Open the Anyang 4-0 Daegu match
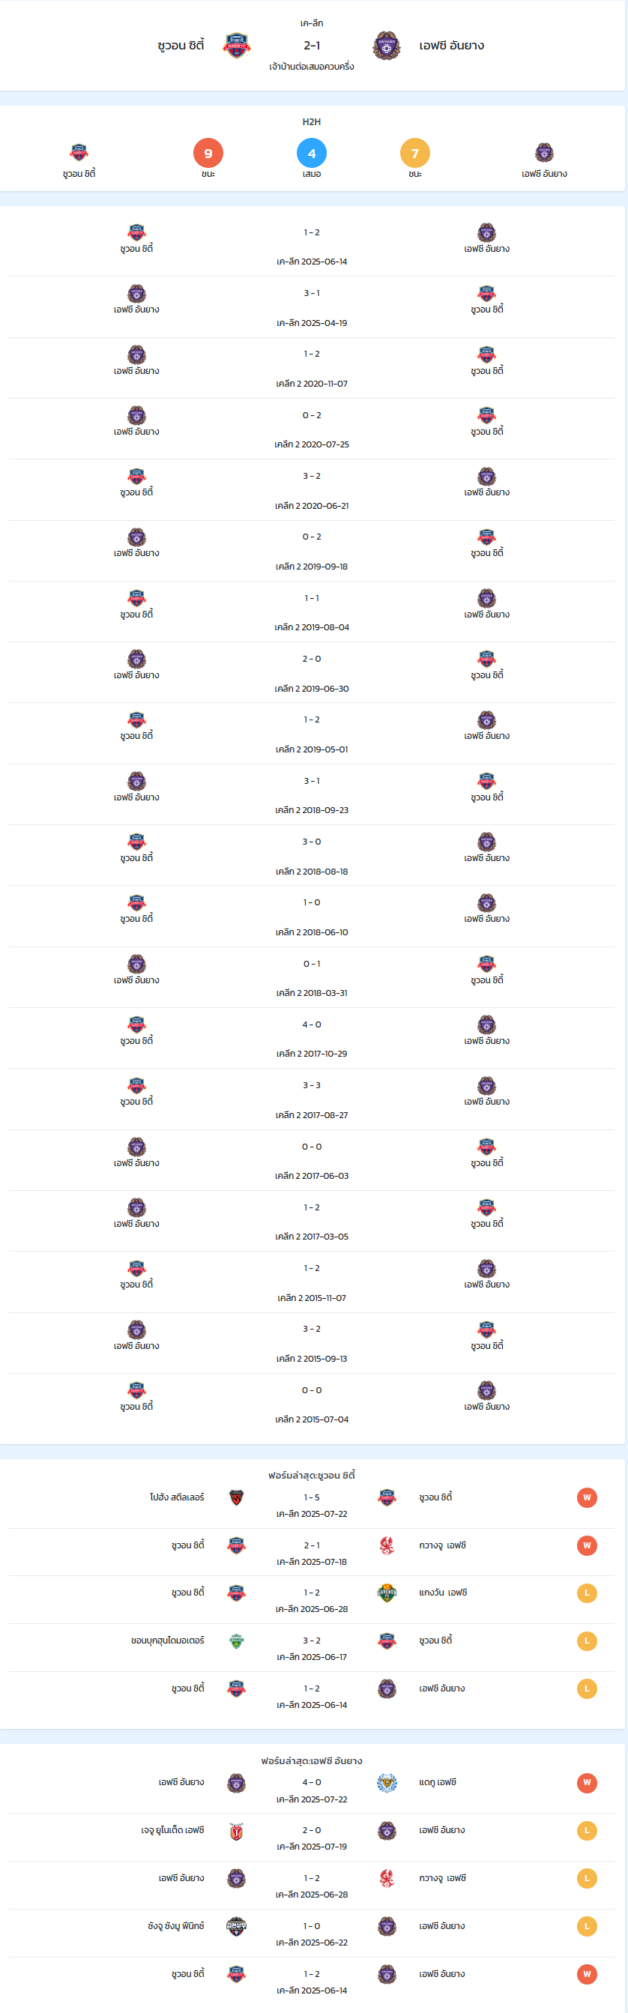 point(312,1790)
